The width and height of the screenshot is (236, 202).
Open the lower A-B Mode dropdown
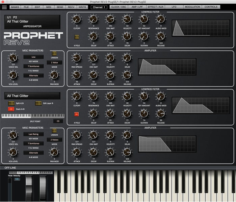pyautogui.click(x=33, y=153)
